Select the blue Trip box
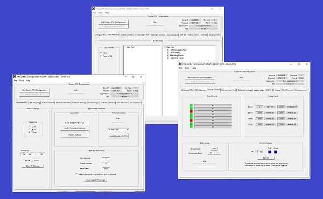 [x=270, y=152]
